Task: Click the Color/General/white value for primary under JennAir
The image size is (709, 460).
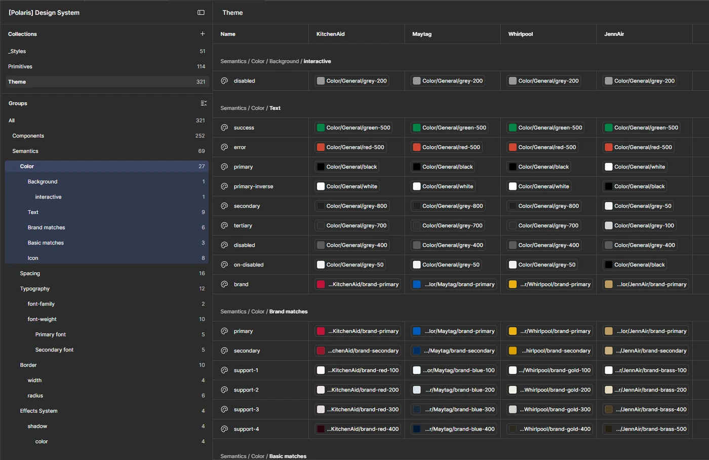Action: (x=636, y=167)
